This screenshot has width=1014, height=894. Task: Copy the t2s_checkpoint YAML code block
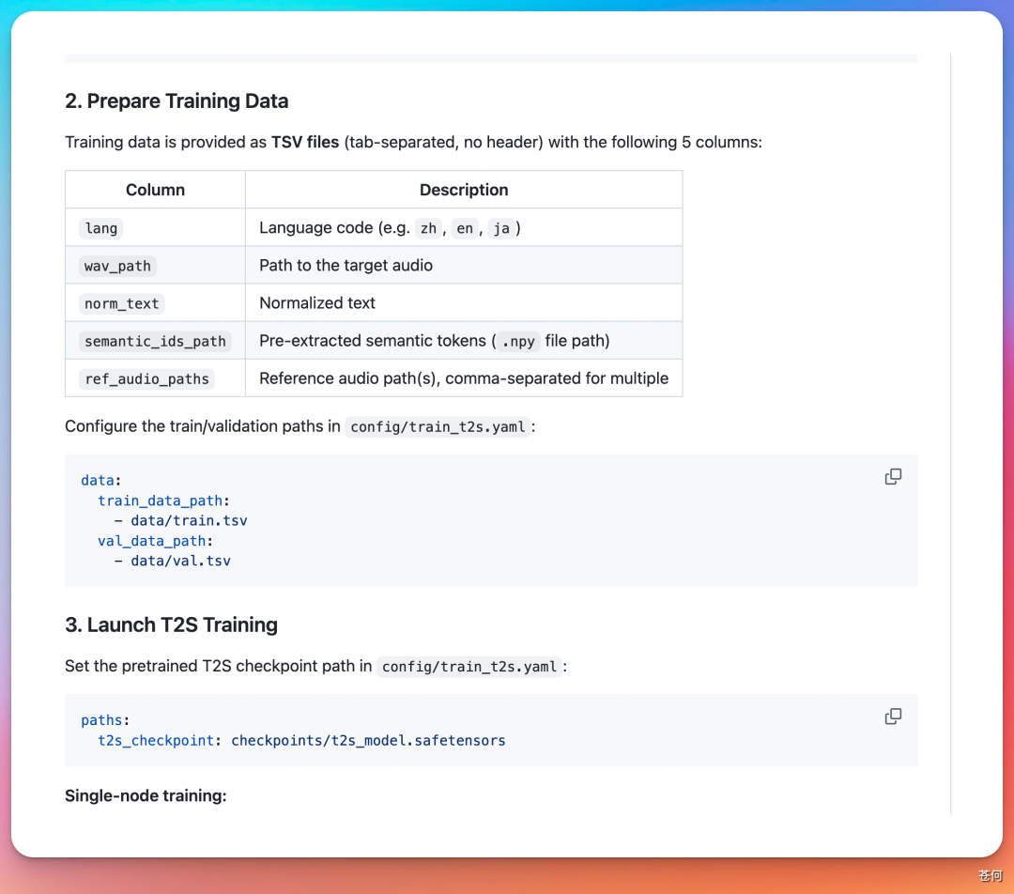[893, 717]
